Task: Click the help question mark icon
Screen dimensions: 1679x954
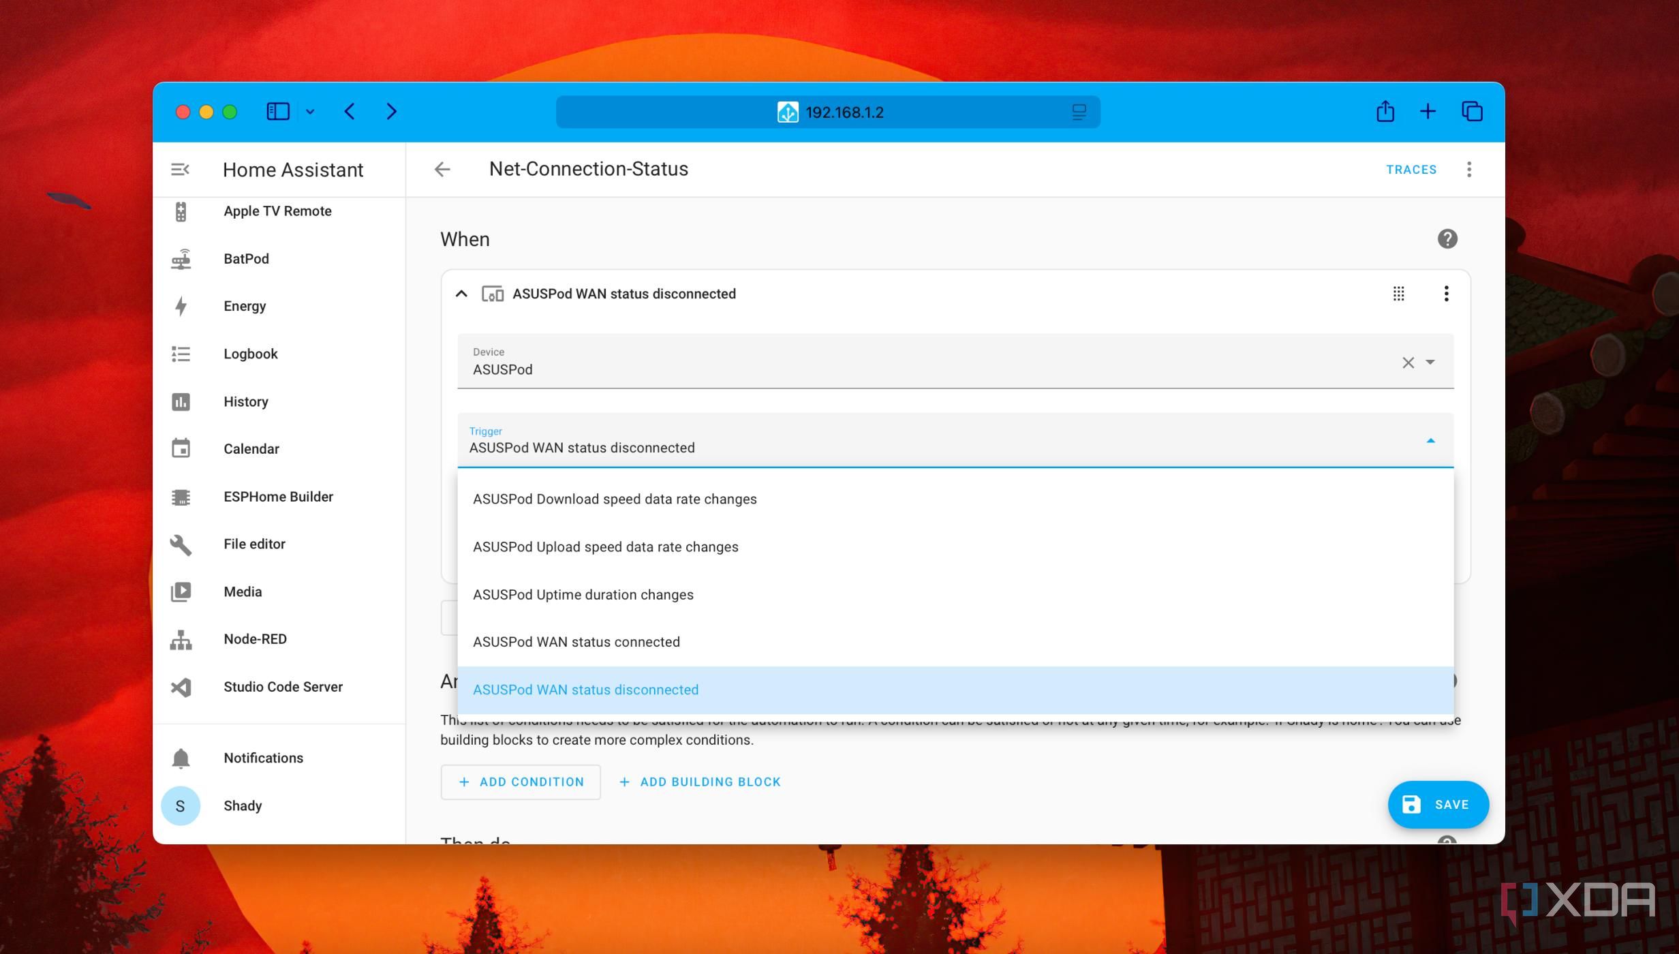Action: (1447, 239)
